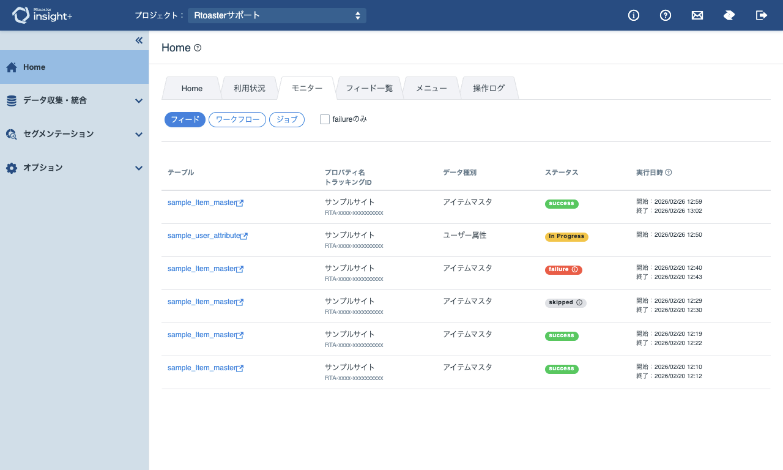This screenshot has width=783, height=470.
Task: Click the データ収集・統合 sidebar label
Action: 55,101
